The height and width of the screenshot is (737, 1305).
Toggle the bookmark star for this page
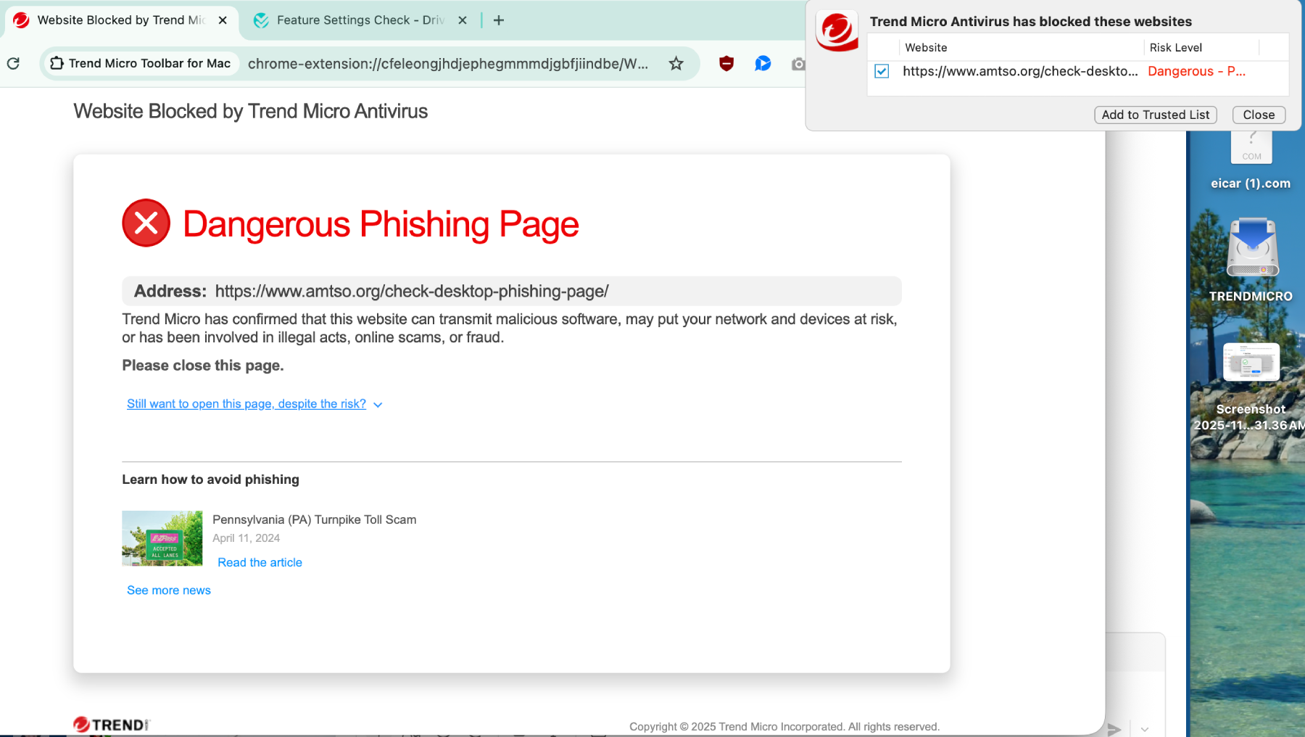click(676, 63)
